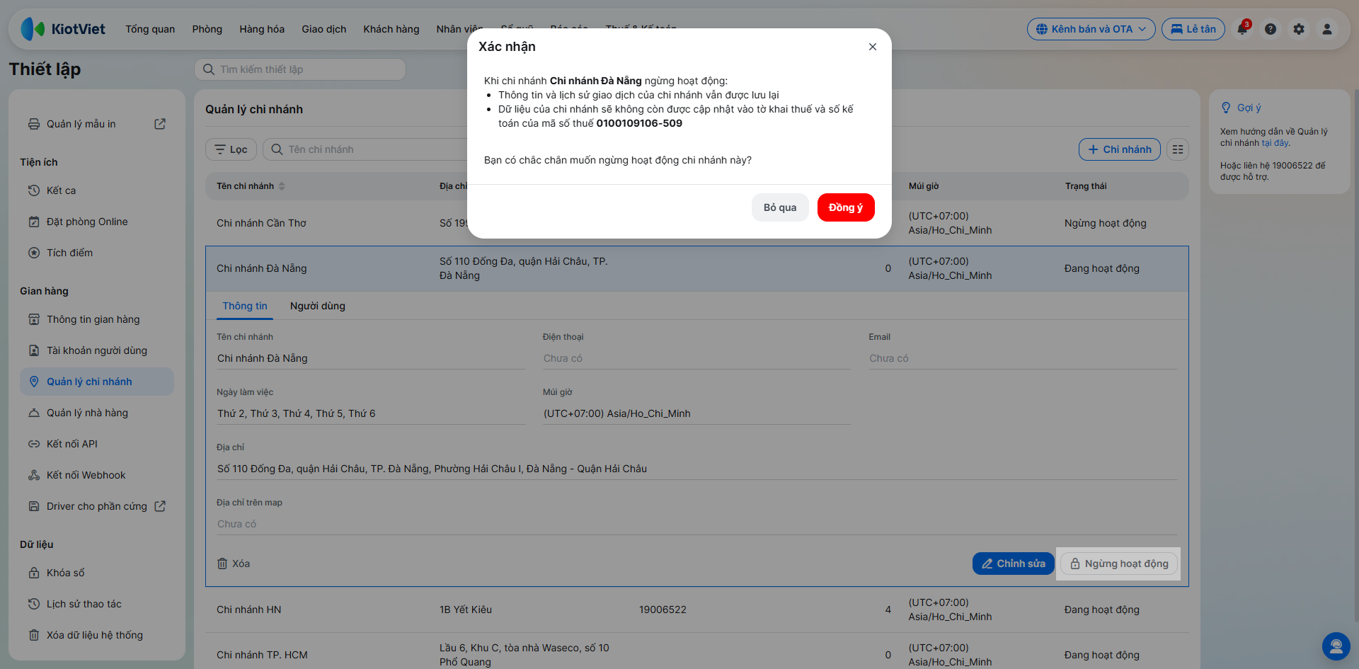The width and height of the screenshot is (1359, 669).
Task: Open the Khách hàng menu
Action: click(391, 29)
